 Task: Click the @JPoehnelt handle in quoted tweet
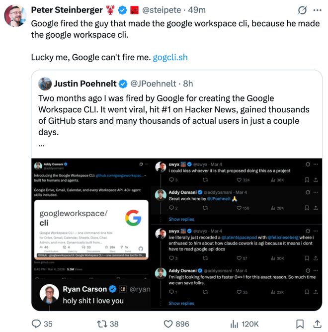tap(153, 83)
